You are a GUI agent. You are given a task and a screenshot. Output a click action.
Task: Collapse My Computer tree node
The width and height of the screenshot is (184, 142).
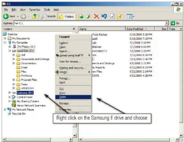pyautogui.click(x=5, y=43)
